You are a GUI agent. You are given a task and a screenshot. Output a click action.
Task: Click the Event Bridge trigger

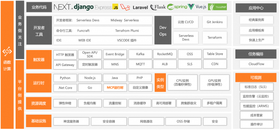tap(115, 54)
